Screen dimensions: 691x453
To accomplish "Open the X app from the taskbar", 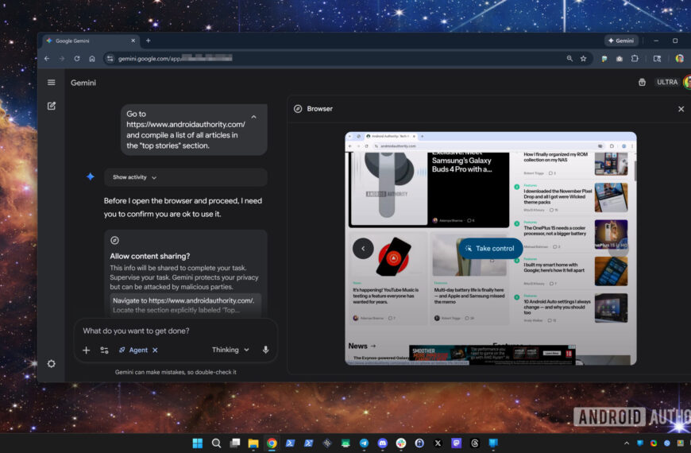I will tap(438, 443).
